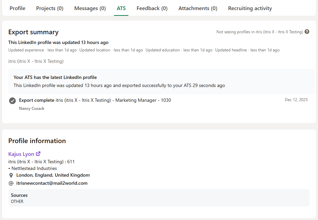
Task: Click the email at-sign icon
Action: click(x=11, y=183)
